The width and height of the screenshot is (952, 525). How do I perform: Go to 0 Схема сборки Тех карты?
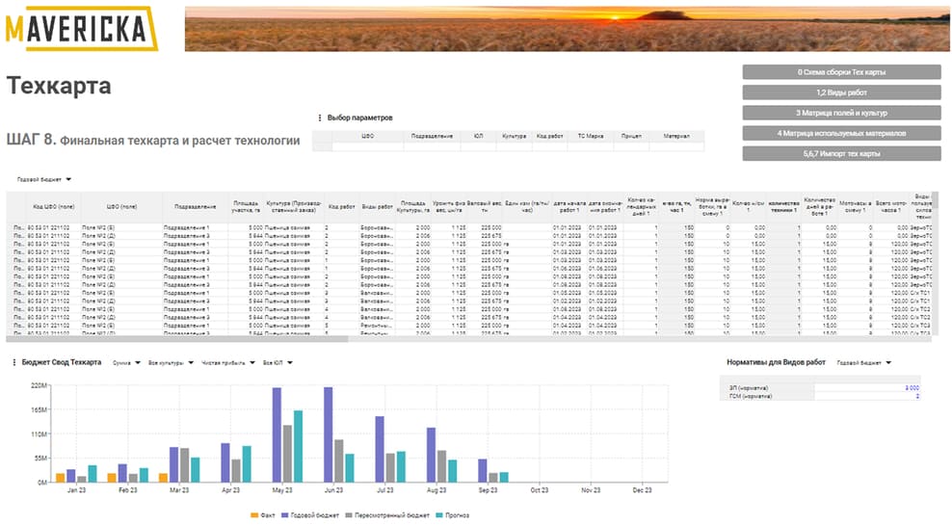(841, 72)
